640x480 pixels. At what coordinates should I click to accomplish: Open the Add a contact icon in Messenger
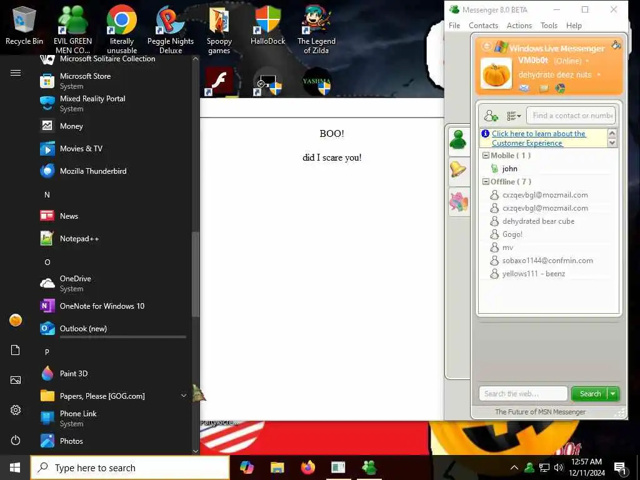click(491, 116)
